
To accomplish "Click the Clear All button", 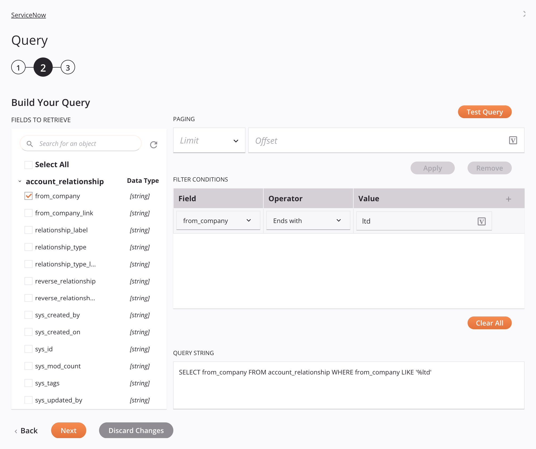I will [489, 323].
